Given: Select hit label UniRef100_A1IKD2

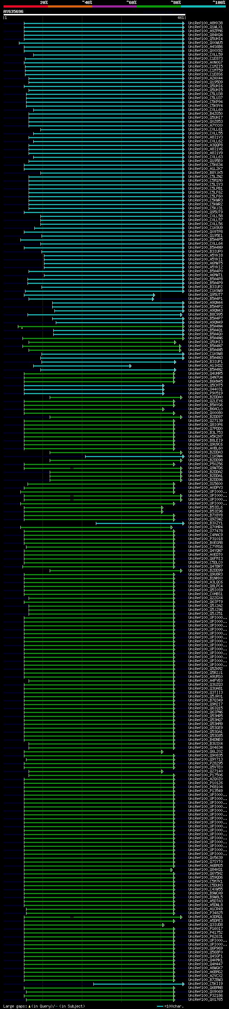Looking at the screenshot, I should click(205, 366).
